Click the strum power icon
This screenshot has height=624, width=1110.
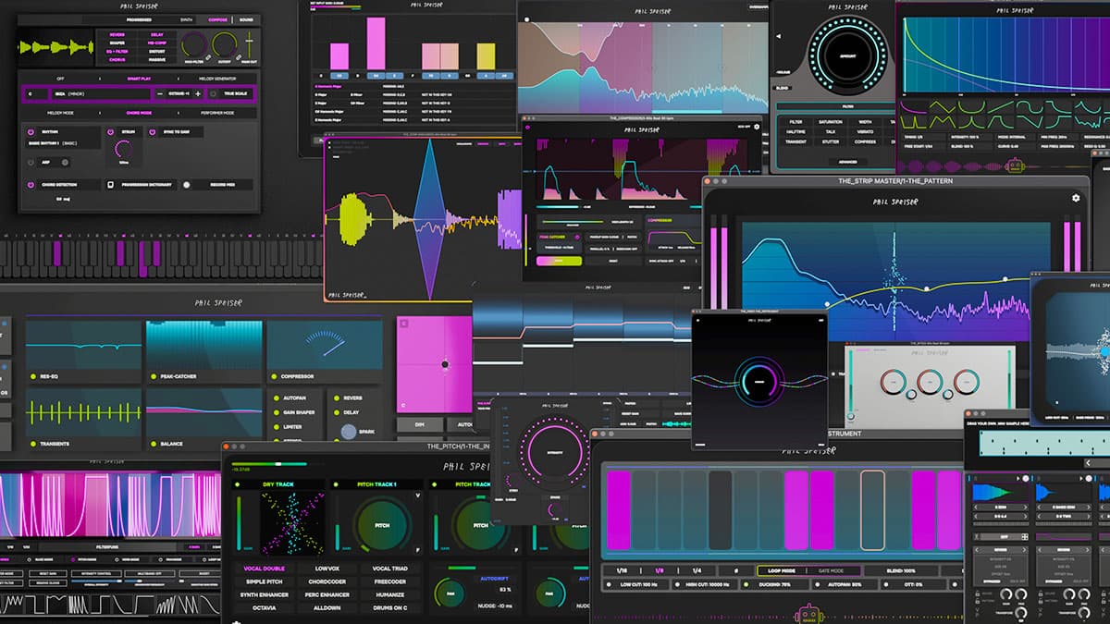[109, 132]
